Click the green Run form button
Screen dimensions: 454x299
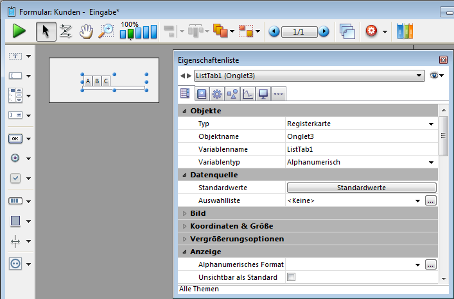tap(19, 31)
